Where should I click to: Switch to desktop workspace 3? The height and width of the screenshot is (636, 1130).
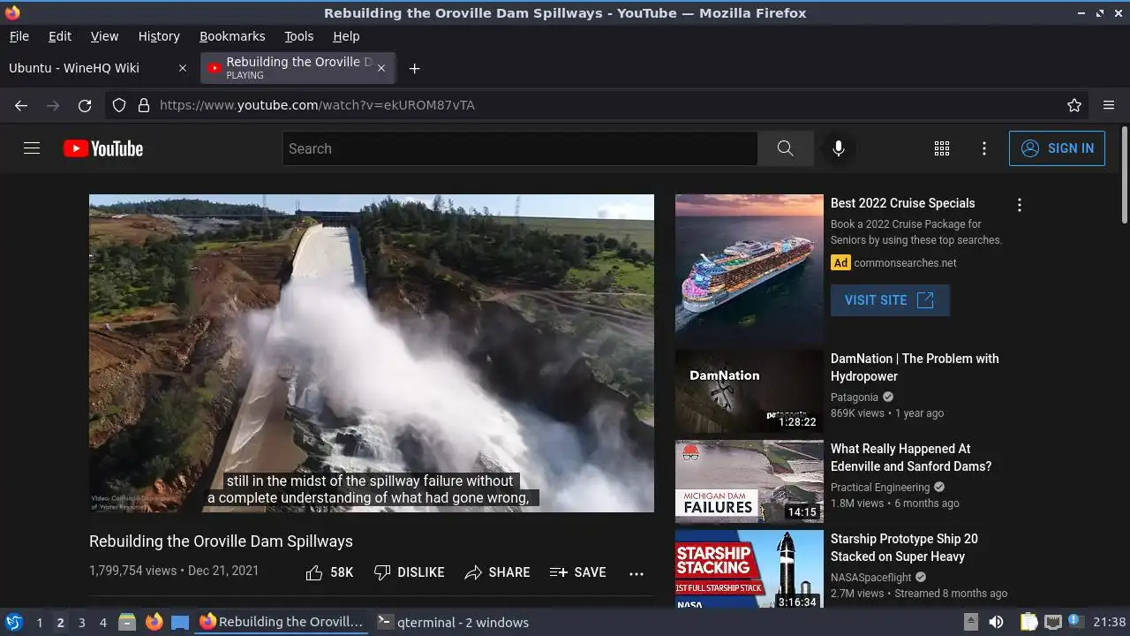pyautogui.click(x=81, y=622)
